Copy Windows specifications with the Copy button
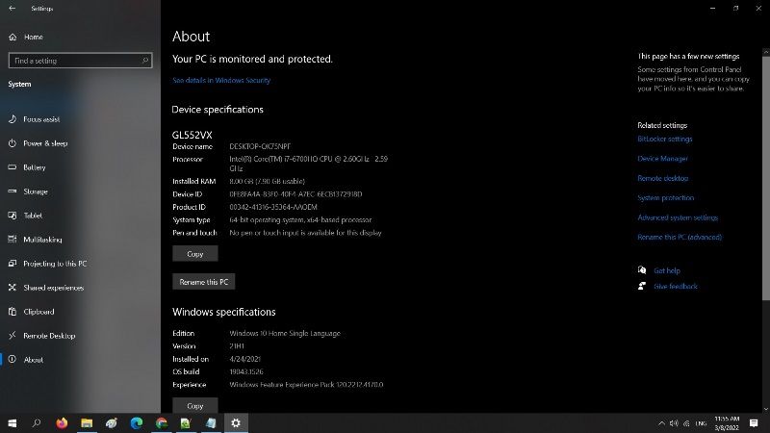 195,405
